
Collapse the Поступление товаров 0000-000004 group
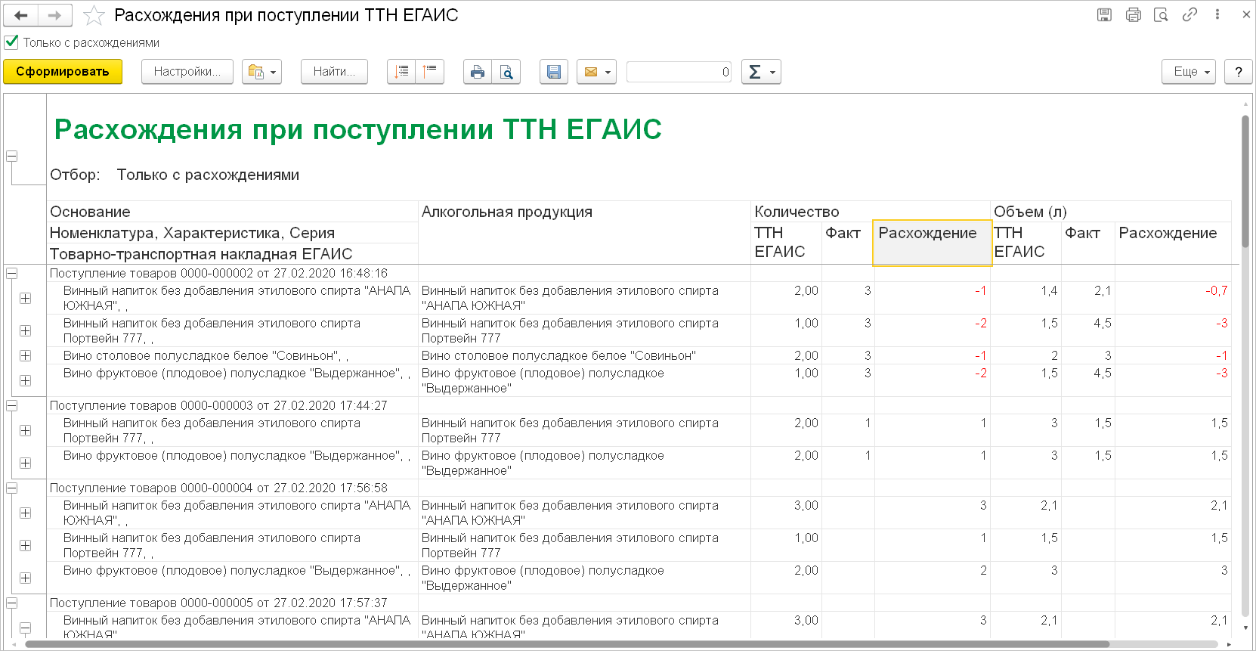12,488
